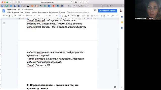Screen dimensions: 161x90
Task: Click Настройки Доступа share button
Action: click(x=108, y=10)
